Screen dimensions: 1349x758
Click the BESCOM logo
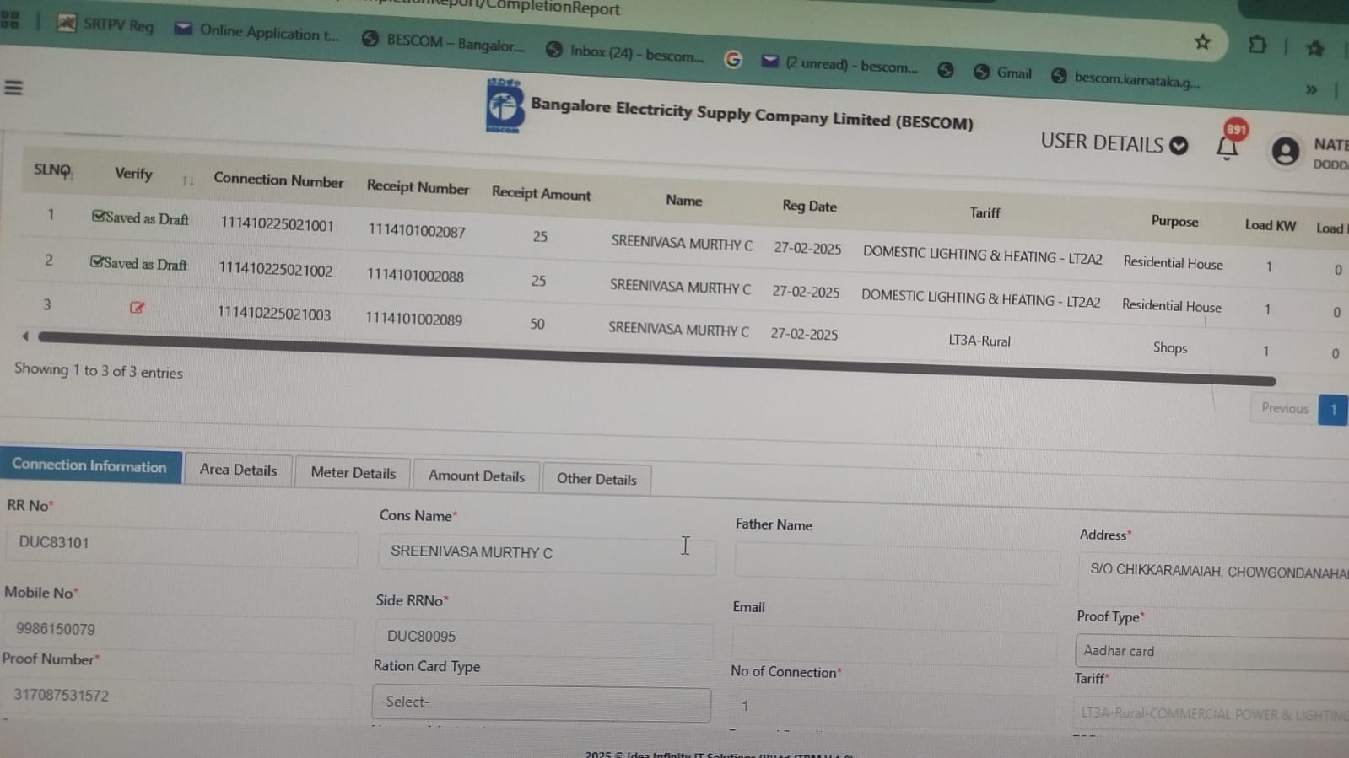click(x=505, y=106)
